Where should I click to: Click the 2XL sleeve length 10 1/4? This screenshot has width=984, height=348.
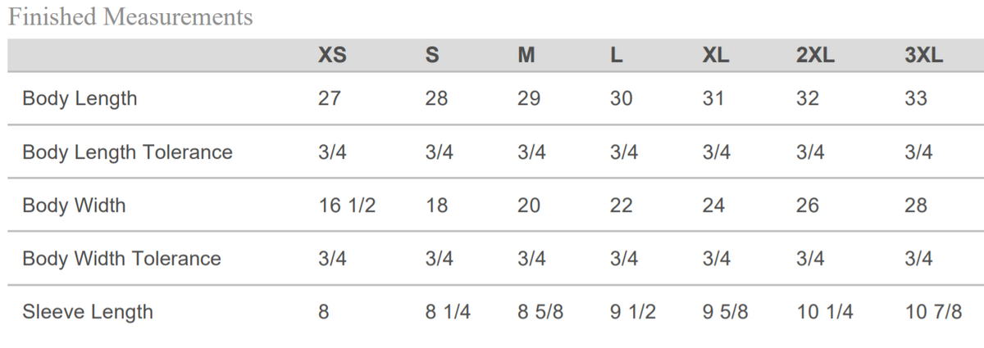click(x=824, y=312)
